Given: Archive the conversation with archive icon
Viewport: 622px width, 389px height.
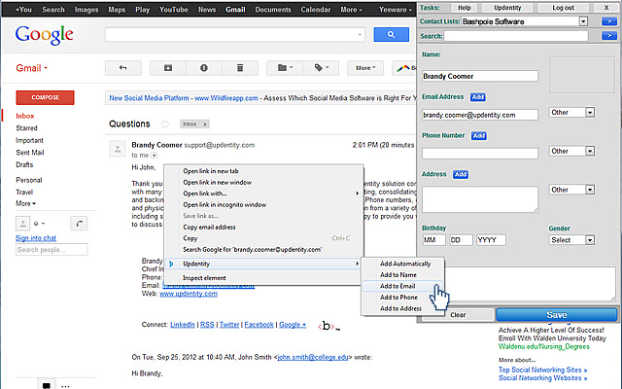Looking at the screenshot, I should pyautogui.click(x=168, y=68).
